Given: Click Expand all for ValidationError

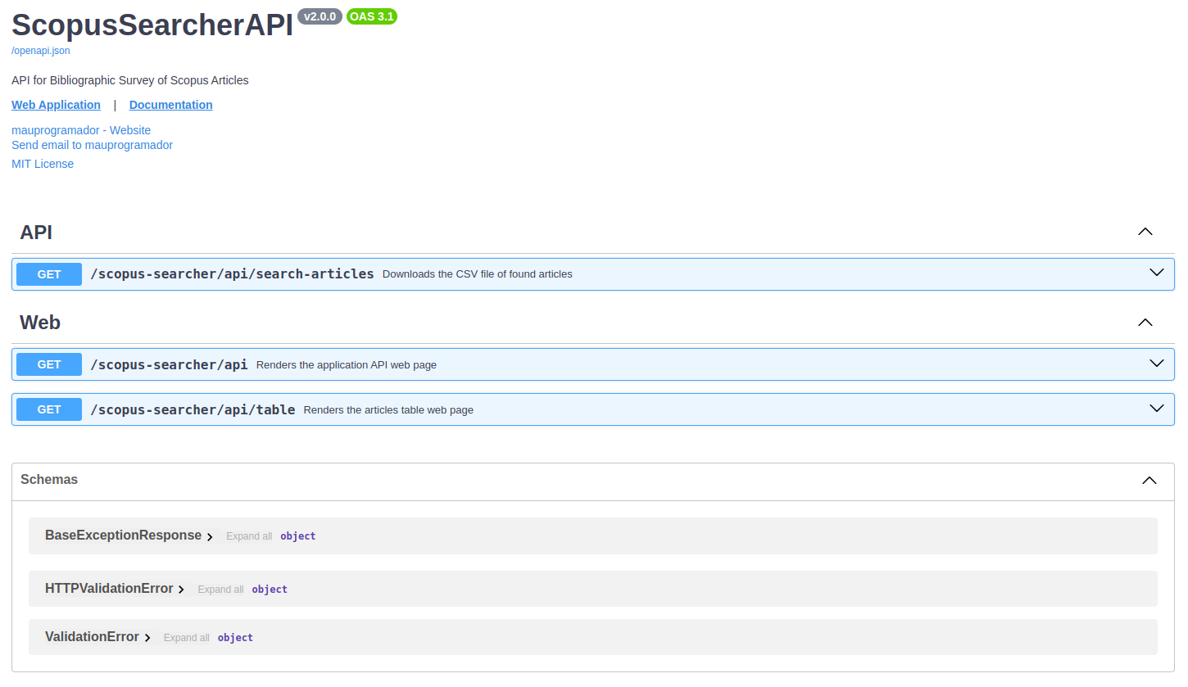Looking at the screenshot, I should point(186,638).
